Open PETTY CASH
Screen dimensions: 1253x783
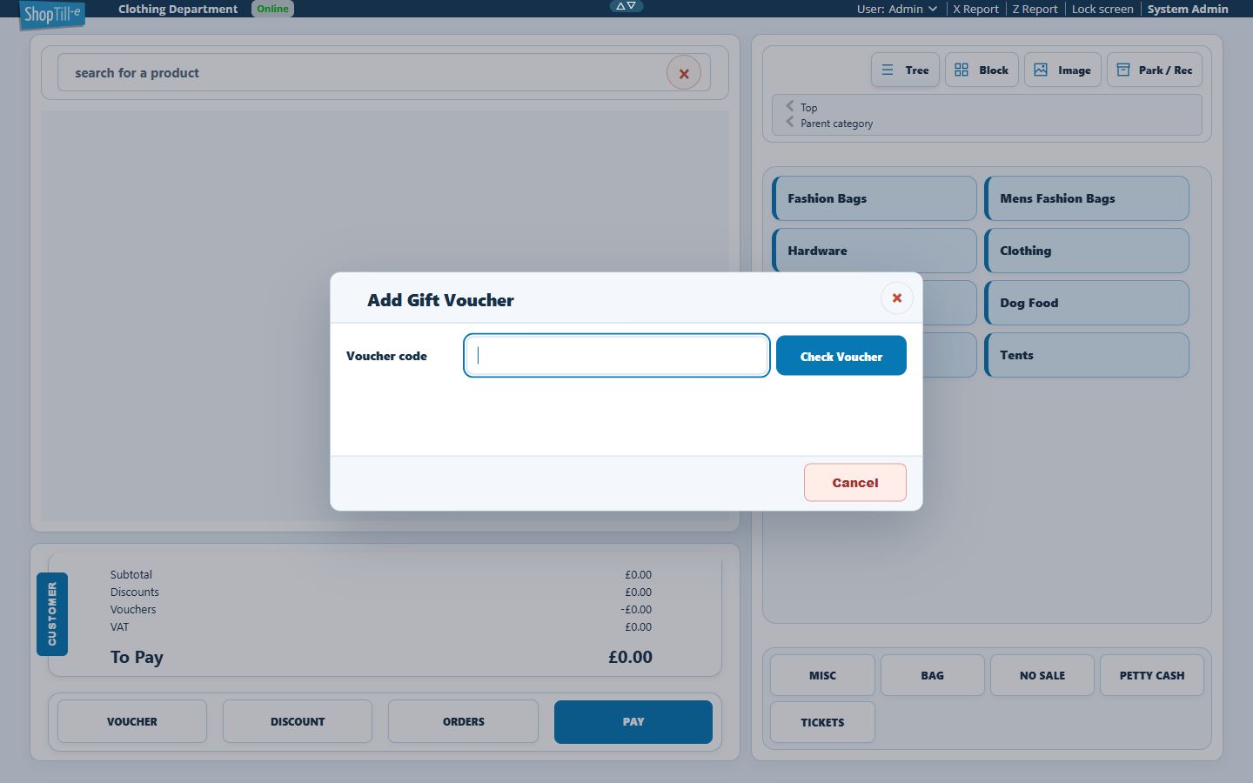(x=1152, y=675)
